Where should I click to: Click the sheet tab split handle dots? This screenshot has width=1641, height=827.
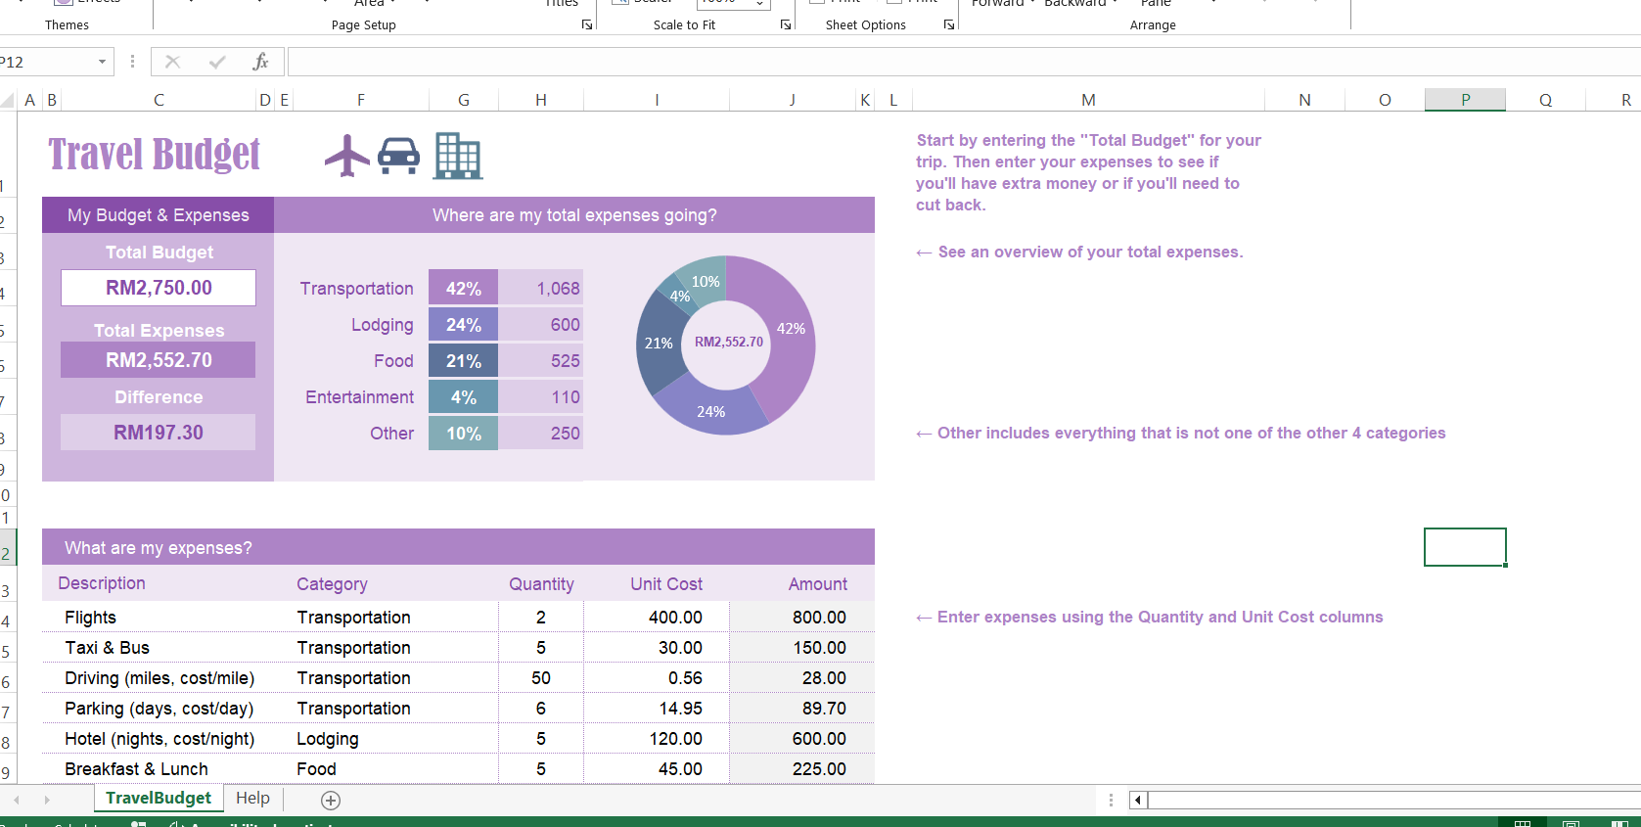point(1111,801)
